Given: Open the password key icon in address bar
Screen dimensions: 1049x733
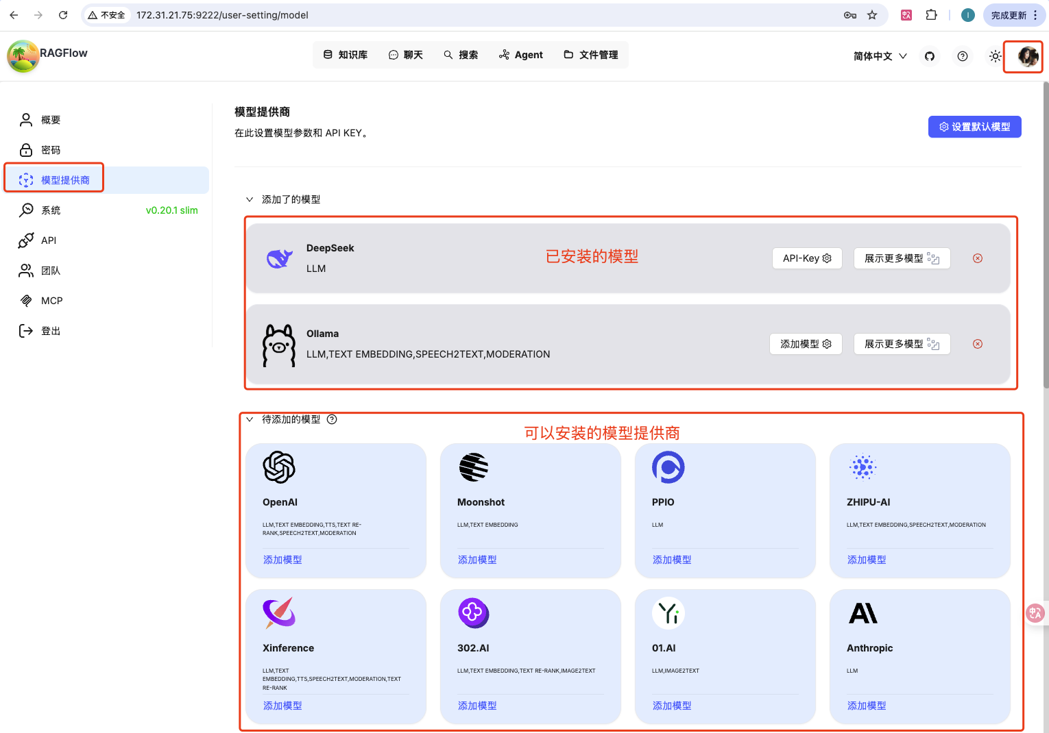Looking at the screenshot, I should click(x=850, y=15).
